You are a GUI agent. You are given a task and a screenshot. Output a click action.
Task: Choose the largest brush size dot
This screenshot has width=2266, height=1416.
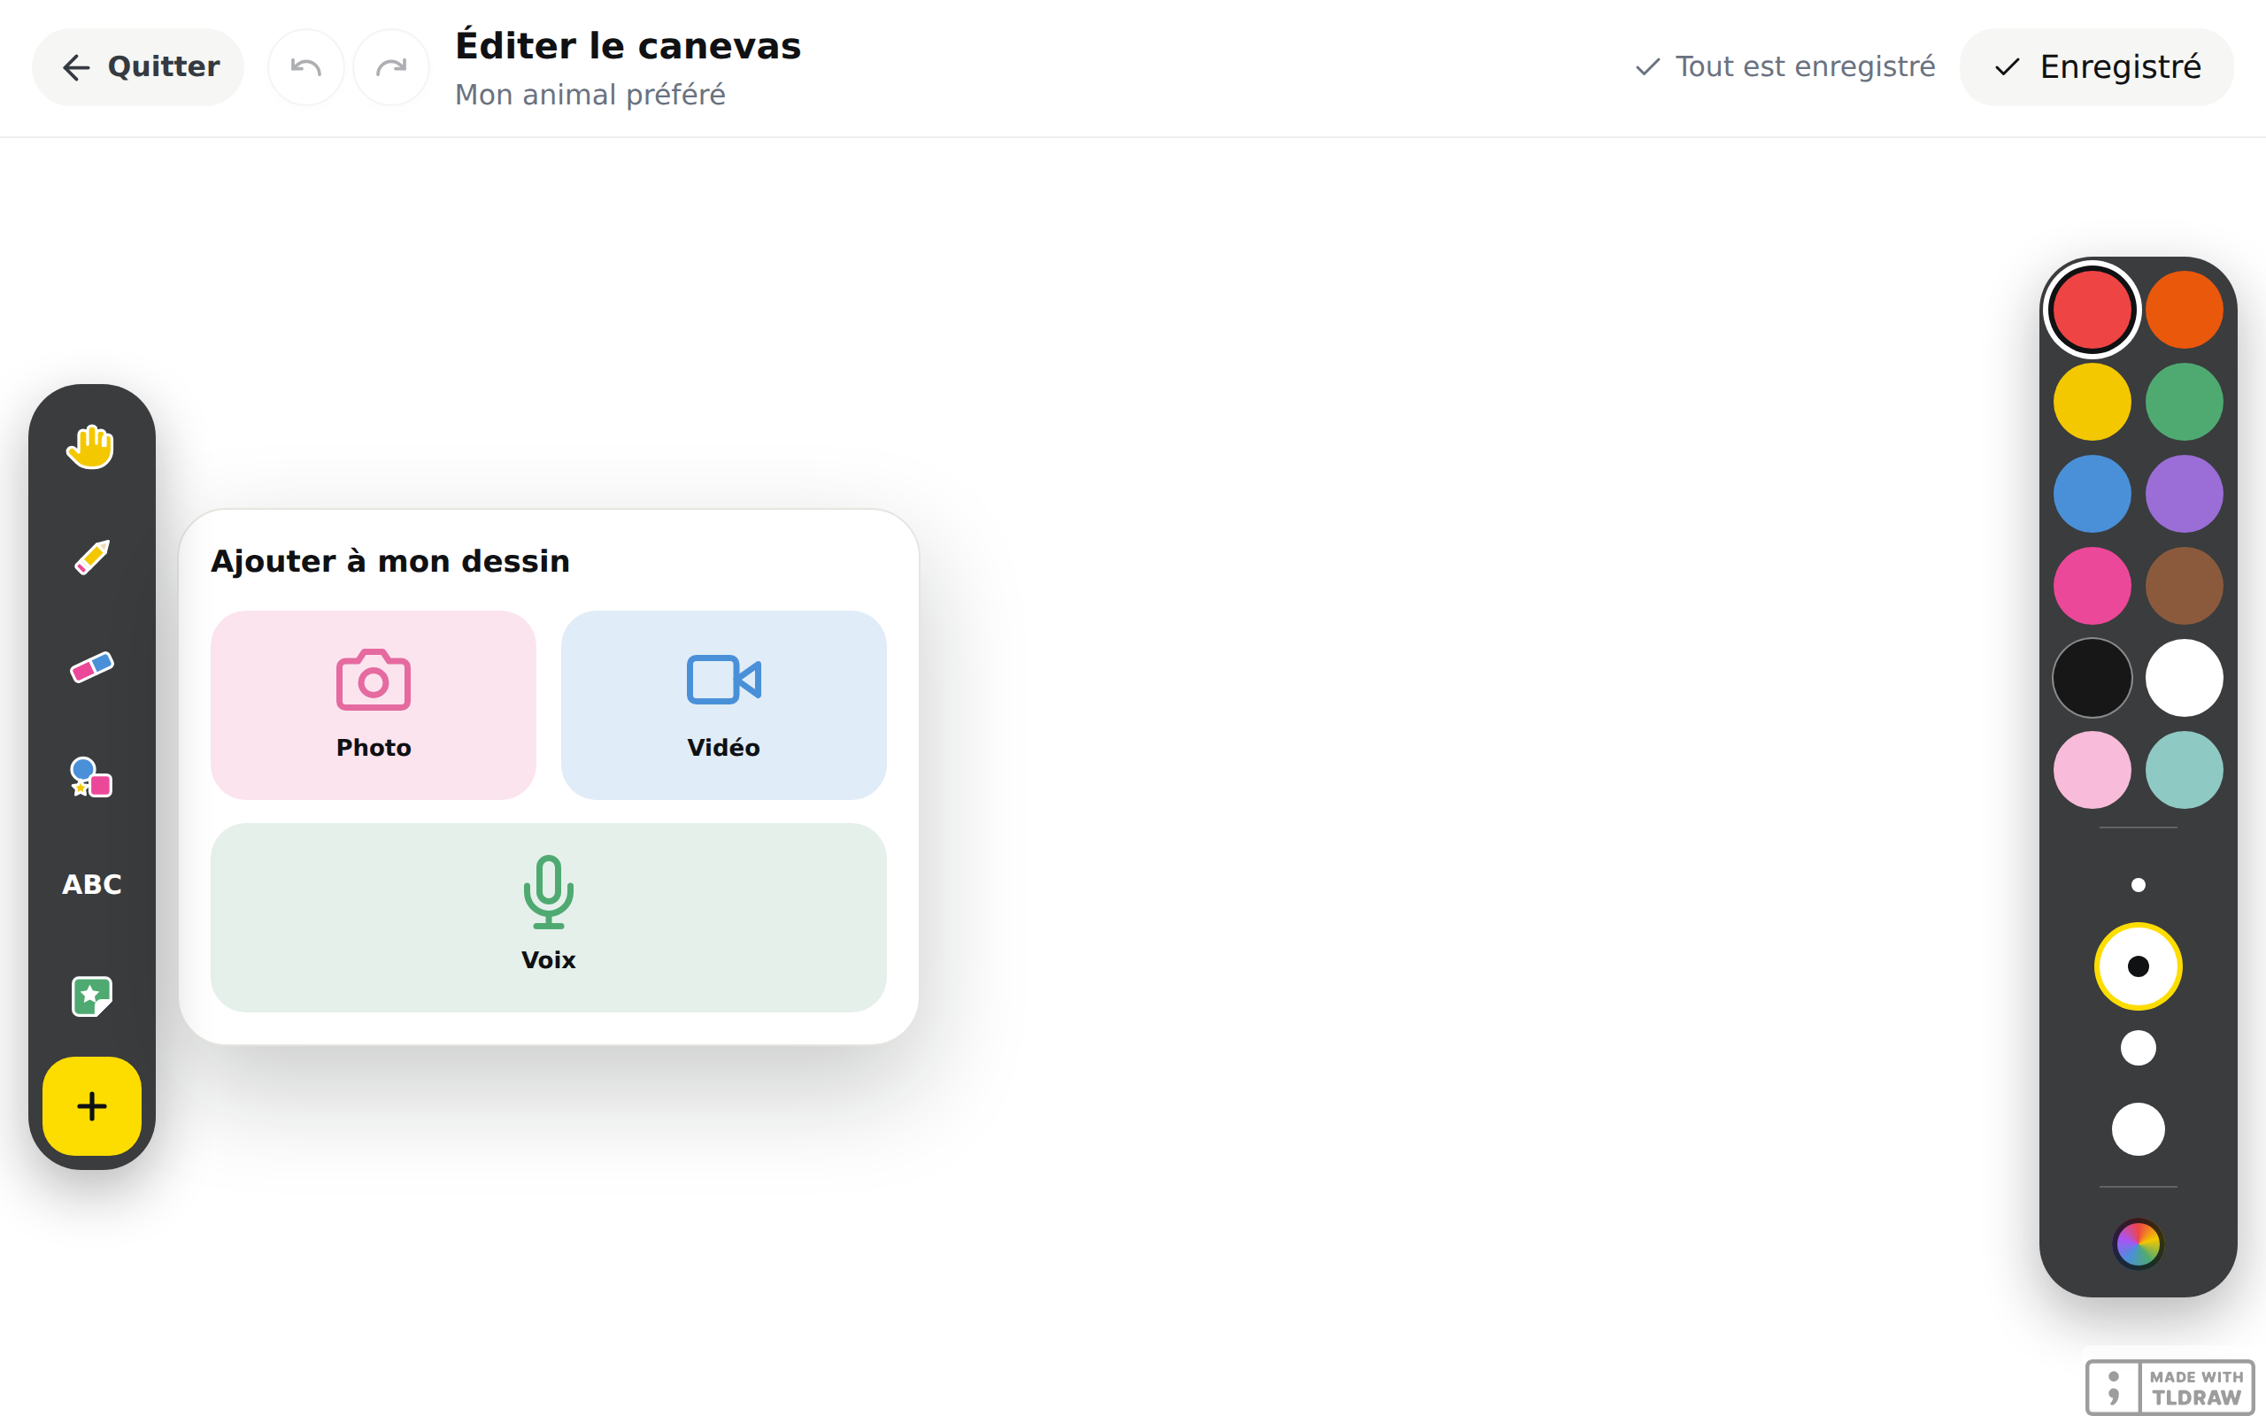(2138, 1129)
